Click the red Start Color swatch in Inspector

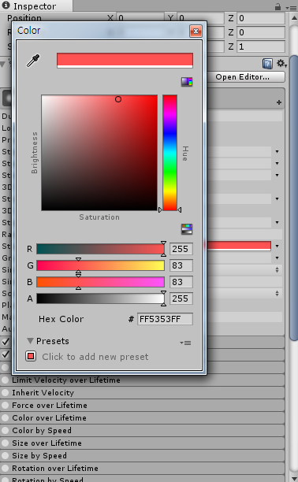239,246
